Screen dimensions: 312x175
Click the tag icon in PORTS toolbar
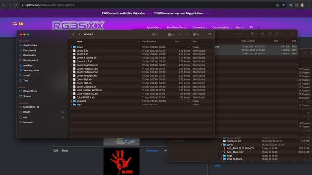(x=187, y=35)
